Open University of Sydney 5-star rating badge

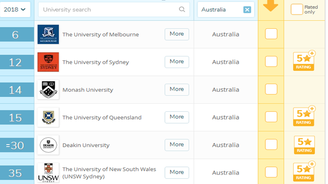[x=304, y=61]
